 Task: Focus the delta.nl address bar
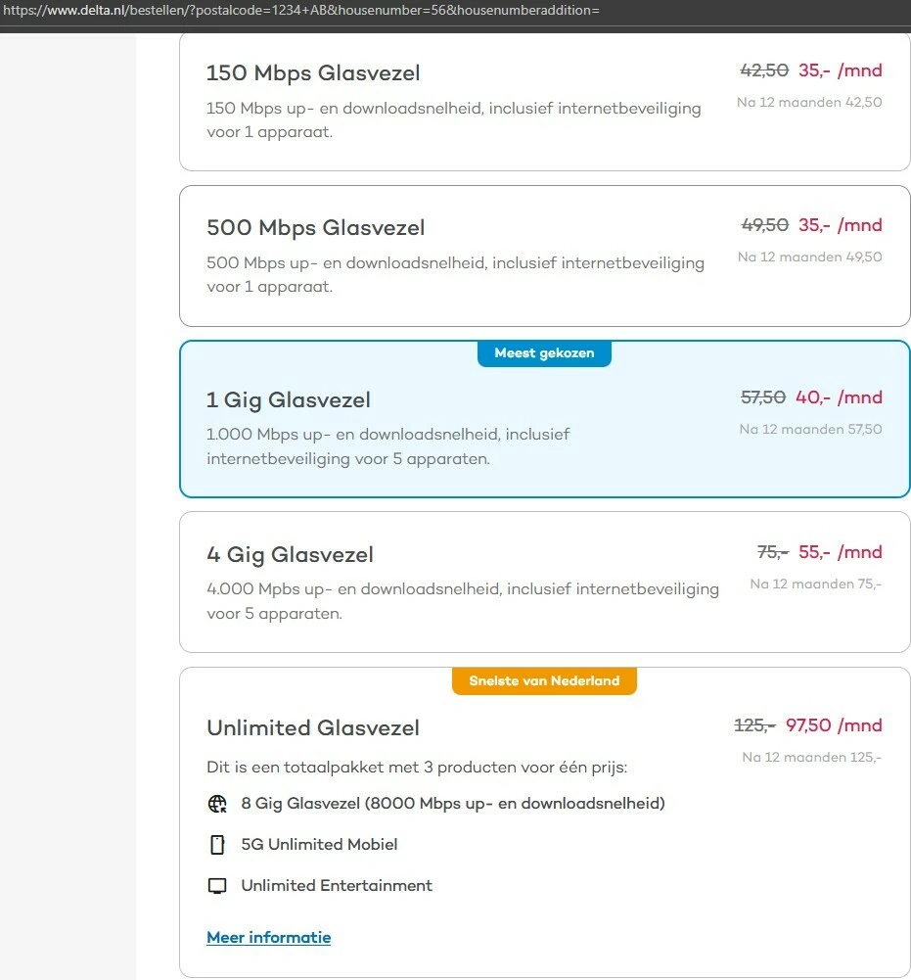(301, 11)
